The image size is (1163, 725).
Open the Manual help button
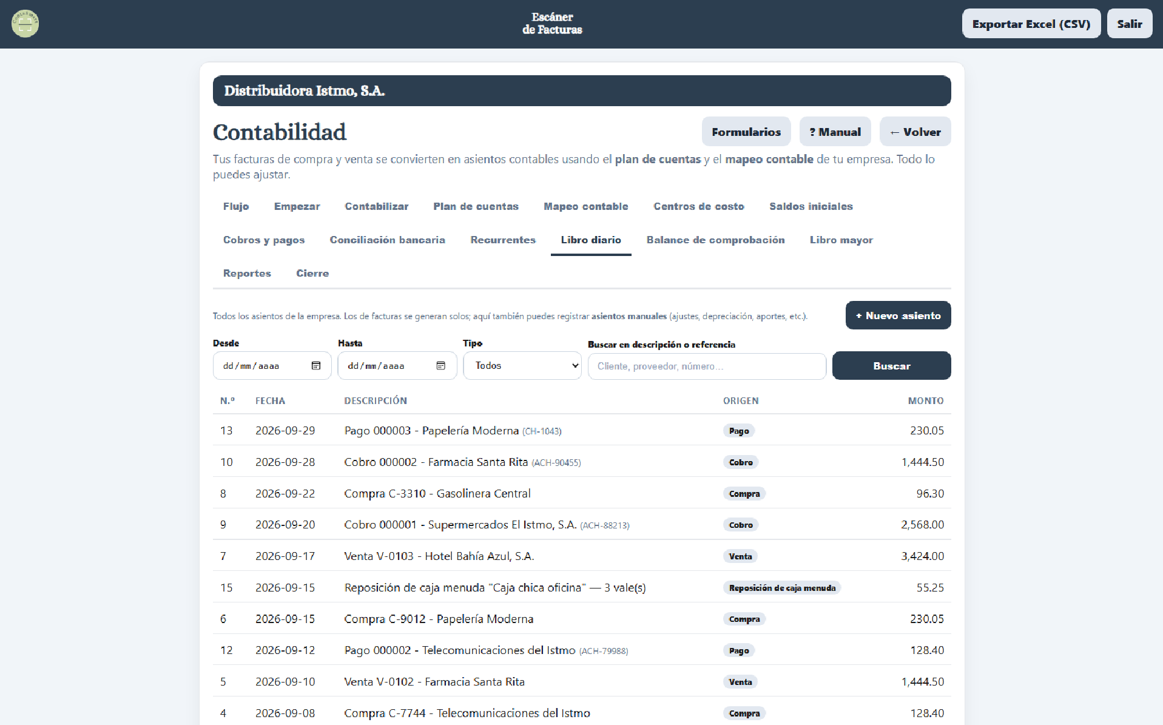click(835, 132)
